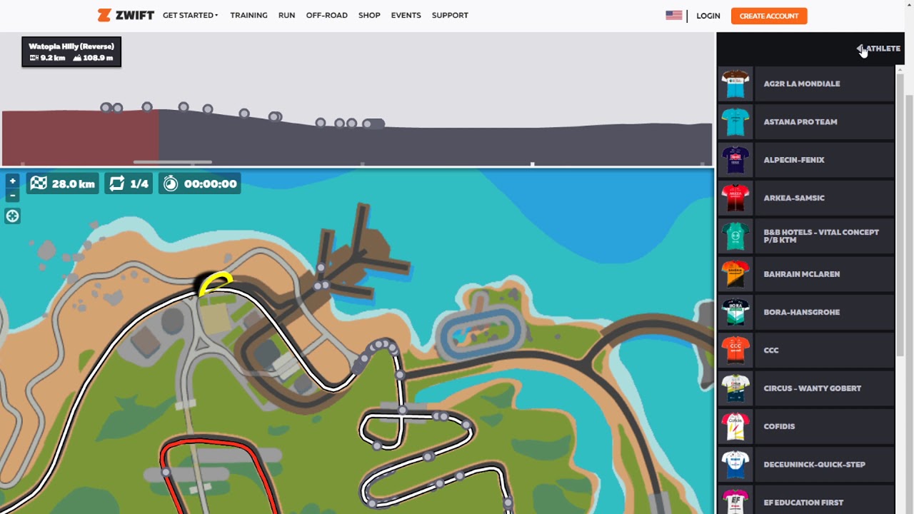Zoom in with the map plus button
The width and height of the screenshot is (914, 514).
(x=12, y=181)
